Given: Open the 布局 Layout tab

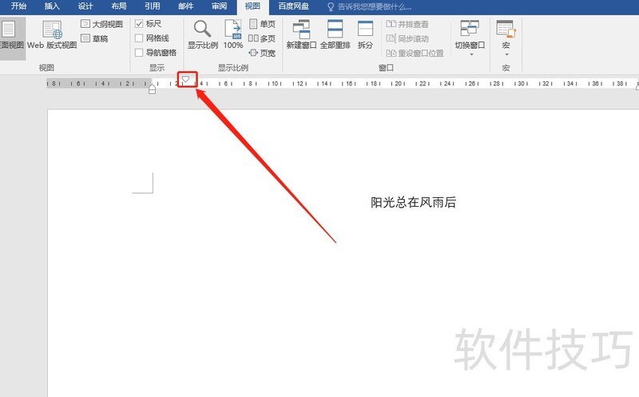Looking at the screenshot, I should pos(118,6).
